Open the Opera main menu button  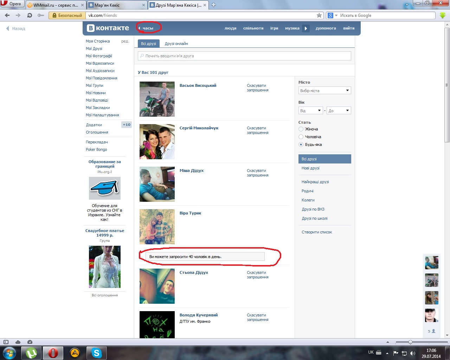pyautogui.click(x=12, y=4)
